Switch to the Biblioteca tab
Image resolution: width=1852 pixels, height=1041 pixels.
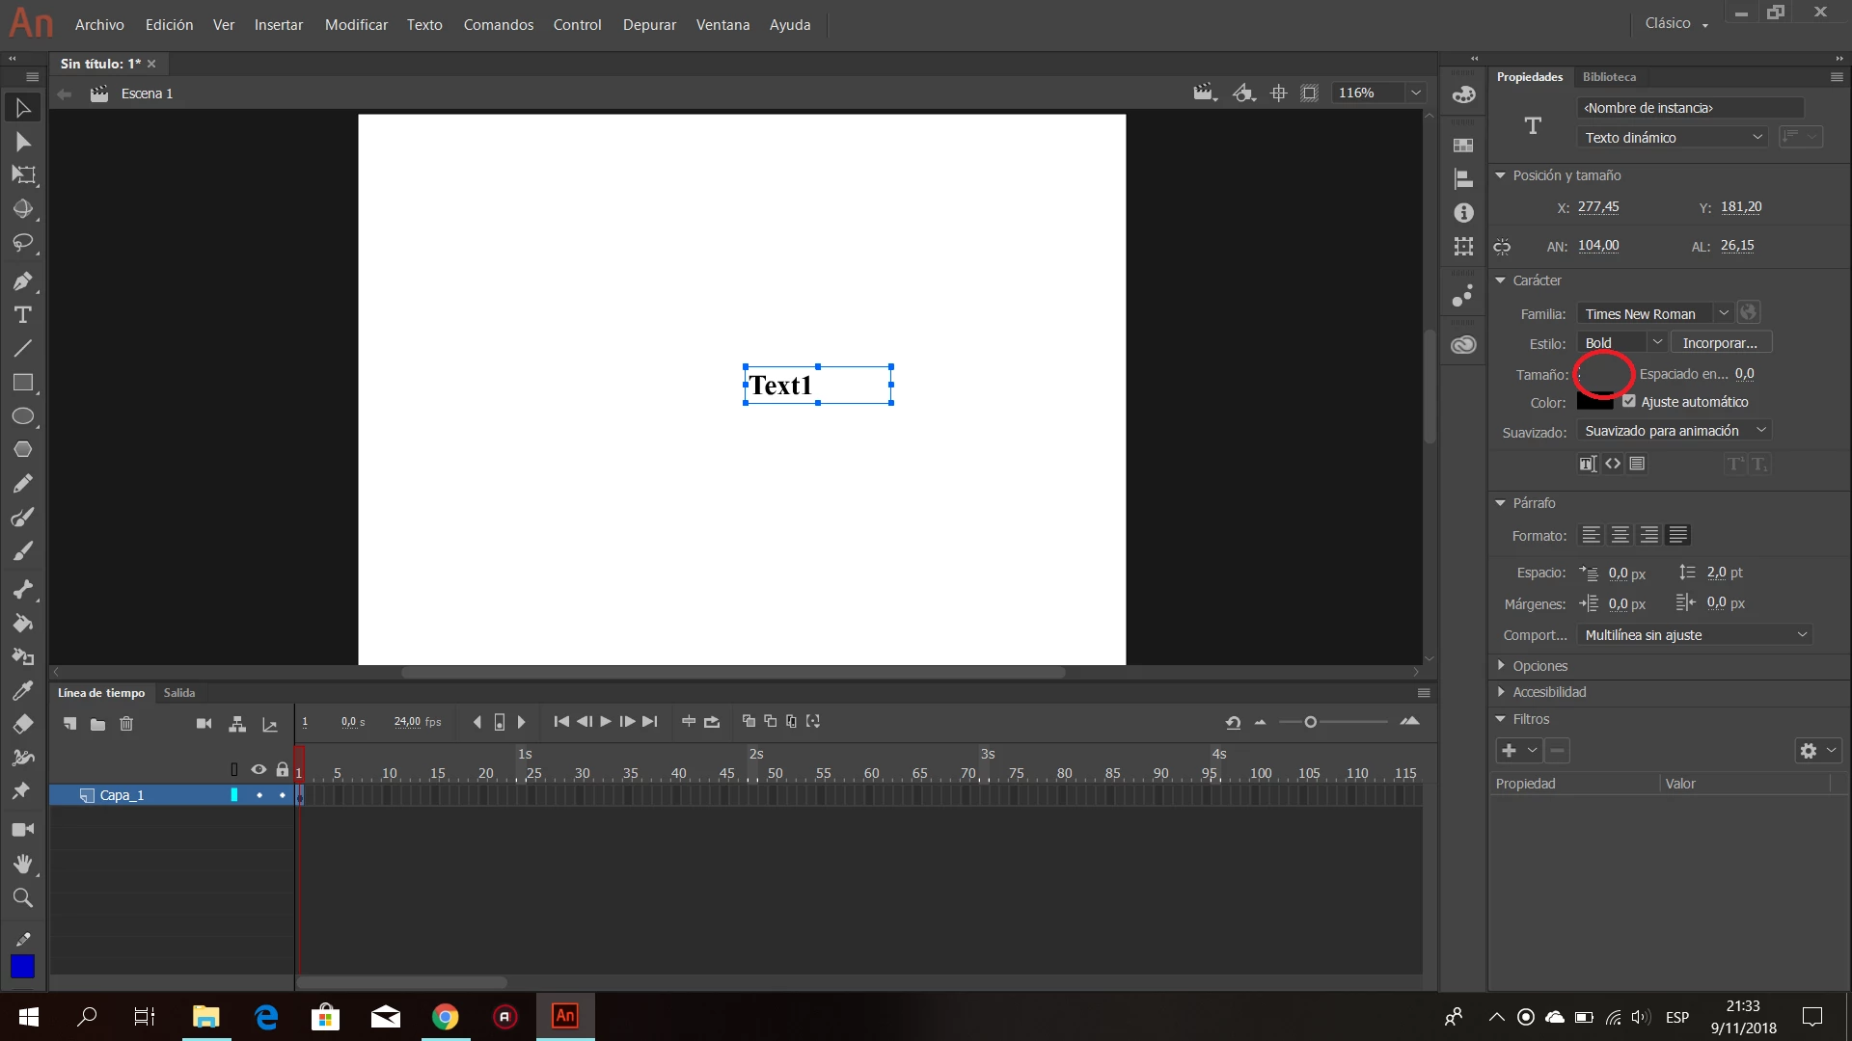1609,77
